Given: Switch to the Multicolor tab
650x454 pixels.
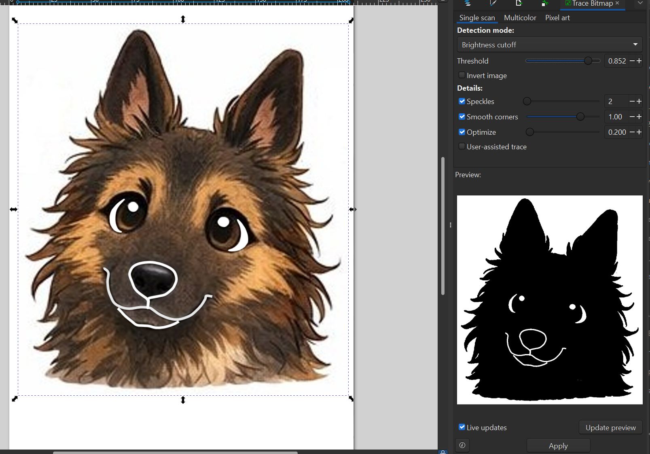Looking at the screenshot, I should coord(520,18).
